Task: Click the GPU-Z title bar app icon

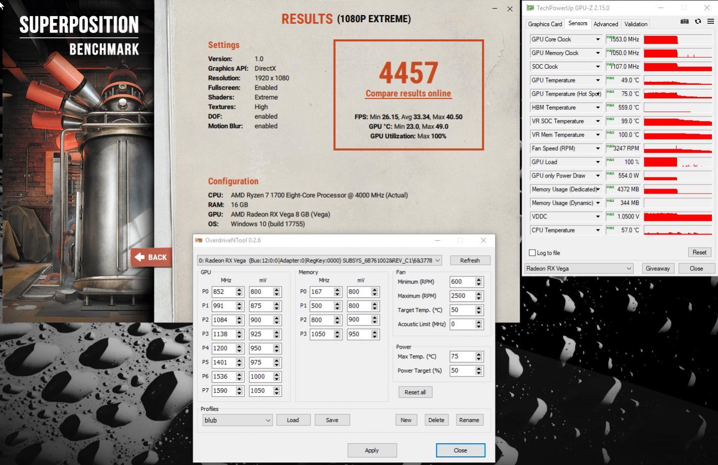Action: tap(530, 8)
